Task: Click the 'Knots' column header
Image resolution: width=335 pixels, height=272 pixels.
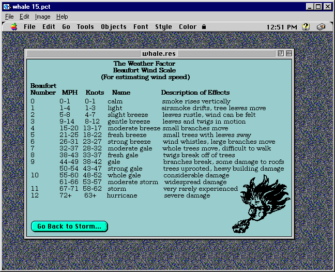Action: tap(95, 93)
